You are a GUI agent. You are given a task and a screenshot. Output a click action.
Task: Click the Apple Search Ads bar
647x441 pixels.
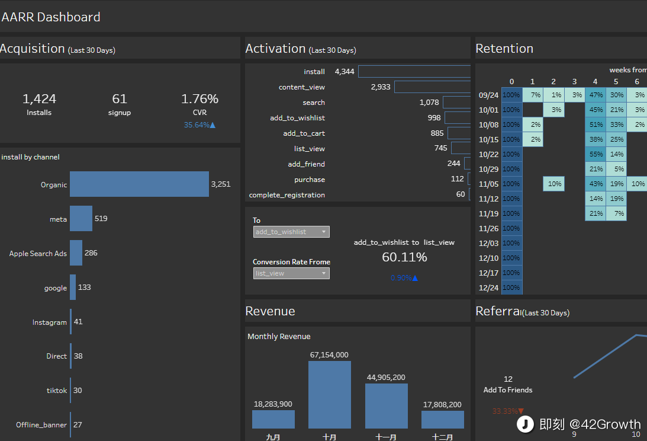76,253
